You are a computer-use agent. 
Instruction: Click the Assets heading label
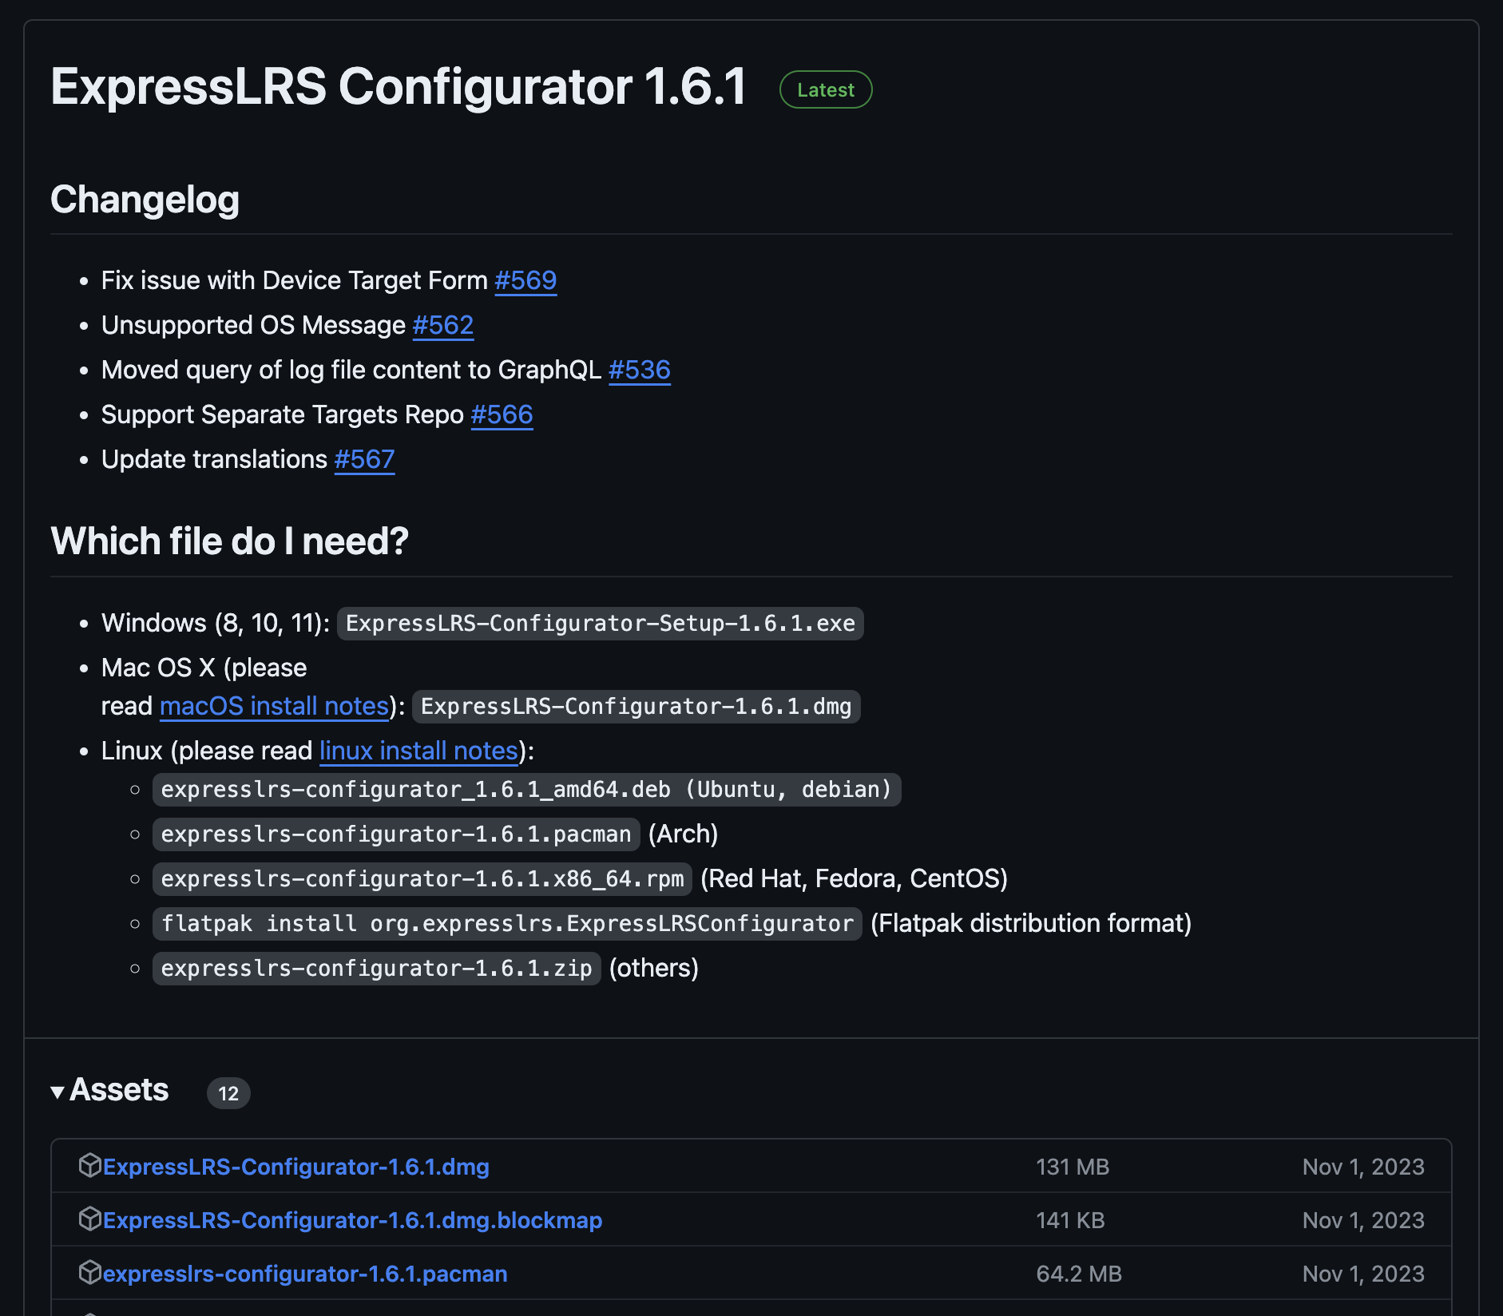point(119,1090)
